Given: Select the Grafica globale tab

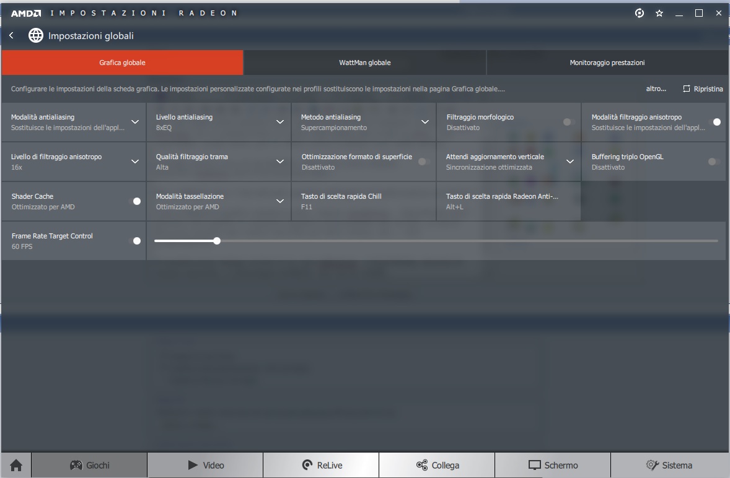Looking at the screenshot, I should click(x=123, y=63).
